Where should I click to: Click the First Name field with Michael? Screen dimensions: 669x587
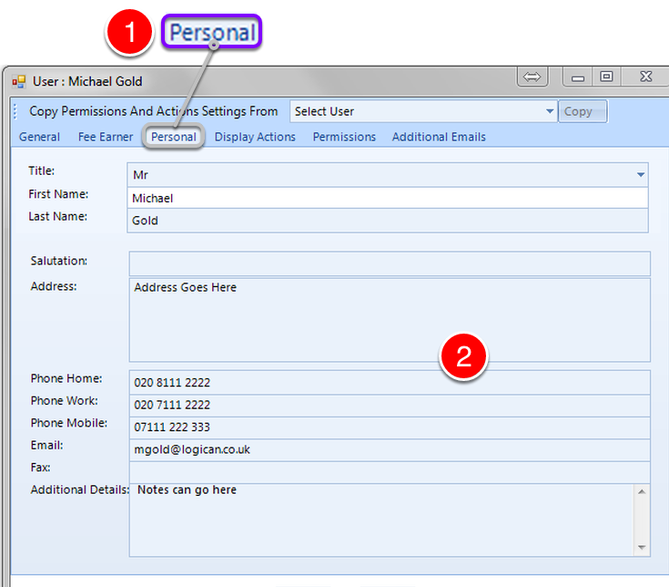(x=388, y=198)
